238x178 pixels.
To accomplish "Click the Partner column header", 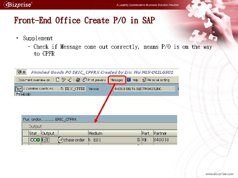I will [165, 133].
